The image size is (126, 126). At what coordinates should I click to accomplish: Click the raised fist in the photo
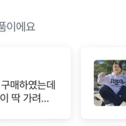102,74
